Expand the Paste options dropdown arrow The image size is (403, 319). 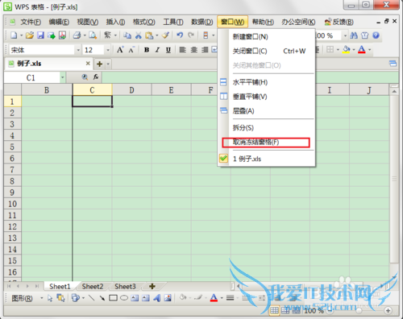(156, 35)
